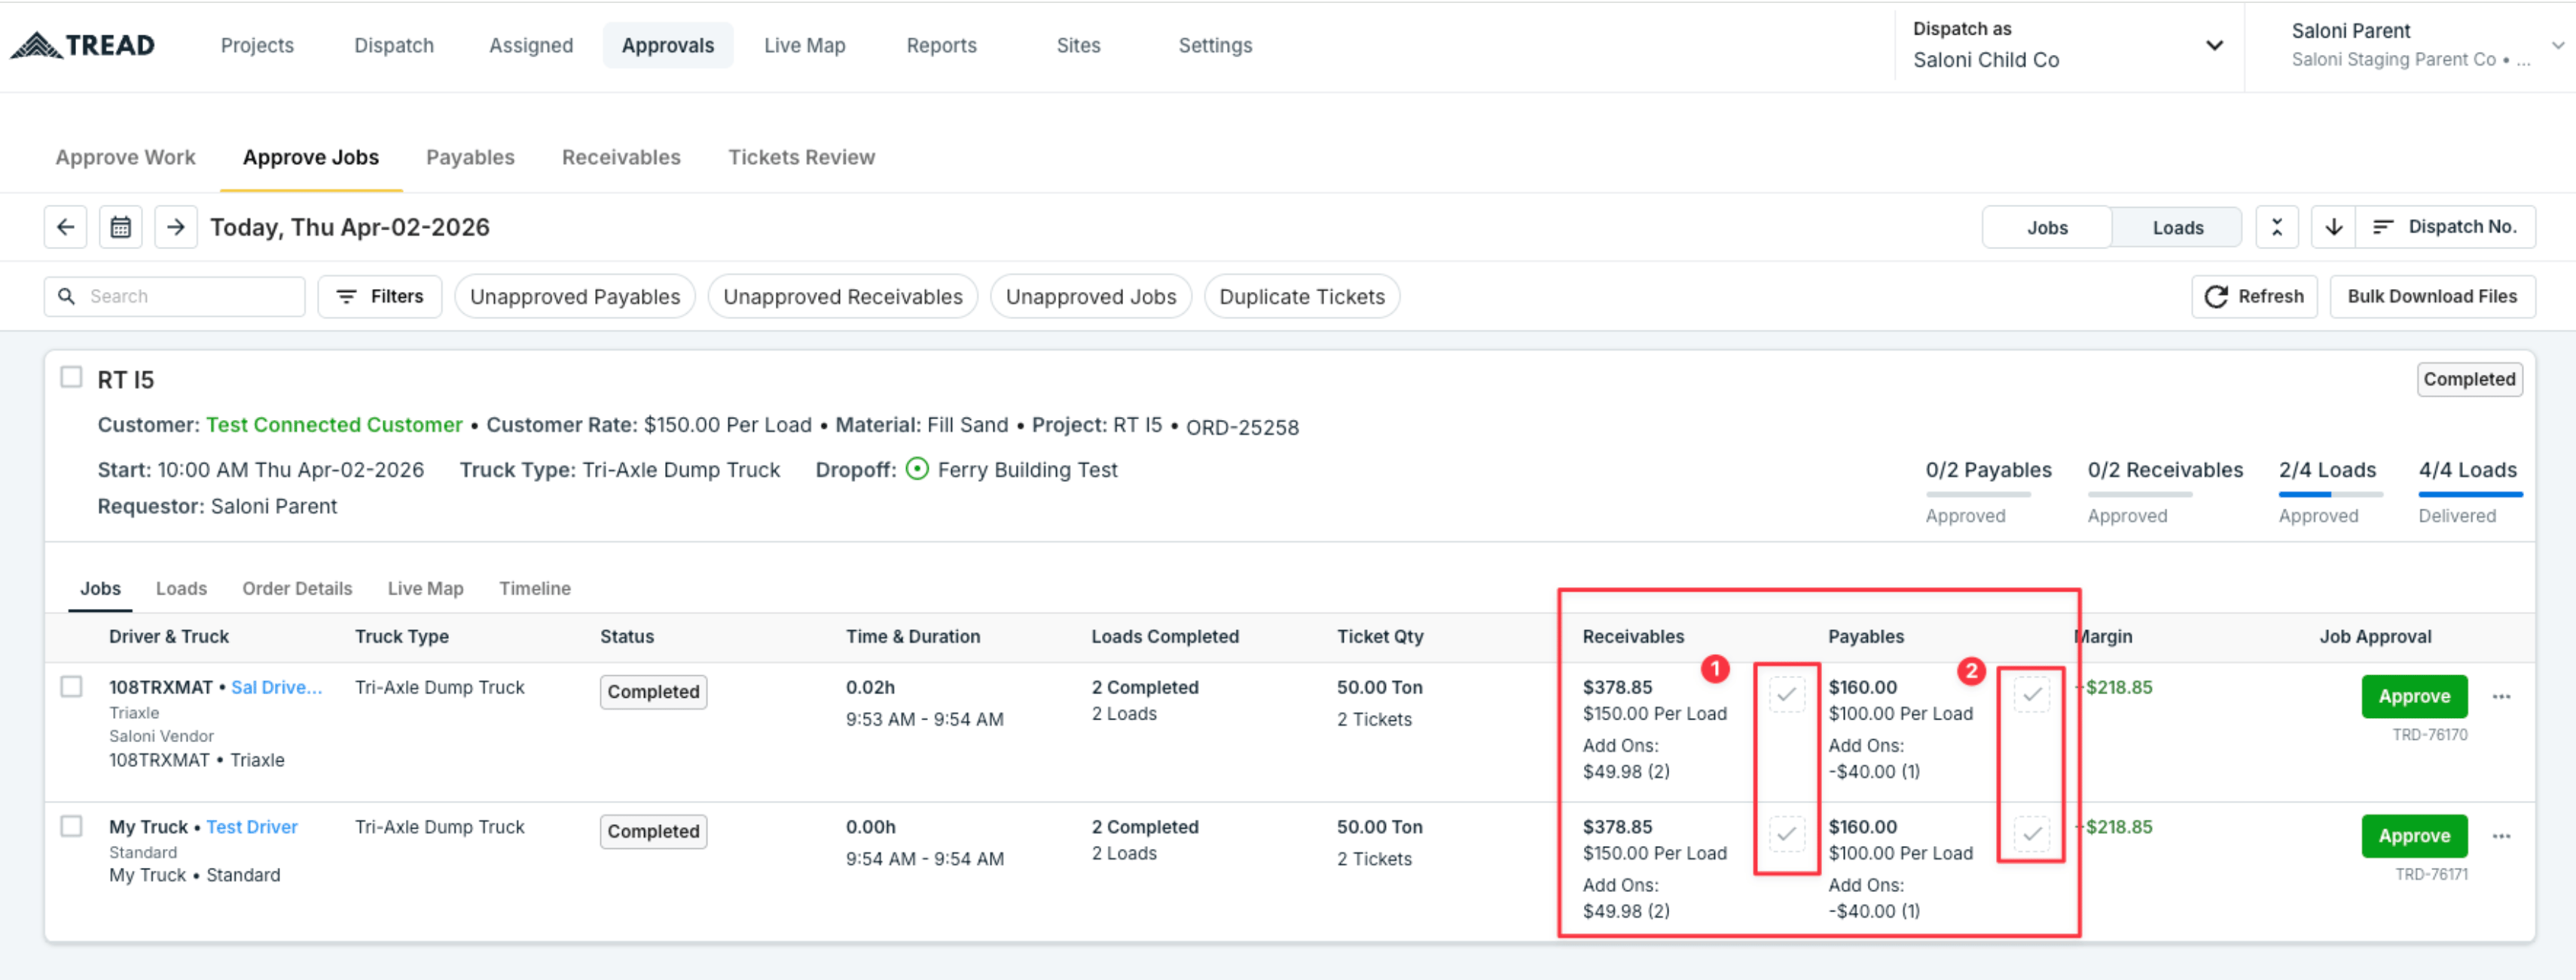Switch view to Loads toggle
Screen dimensions: 2576x980
(2177, 228)
